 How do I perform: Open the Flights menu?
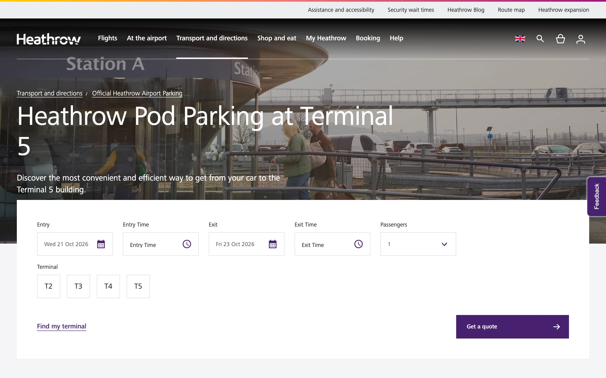(x=107, y=38)
